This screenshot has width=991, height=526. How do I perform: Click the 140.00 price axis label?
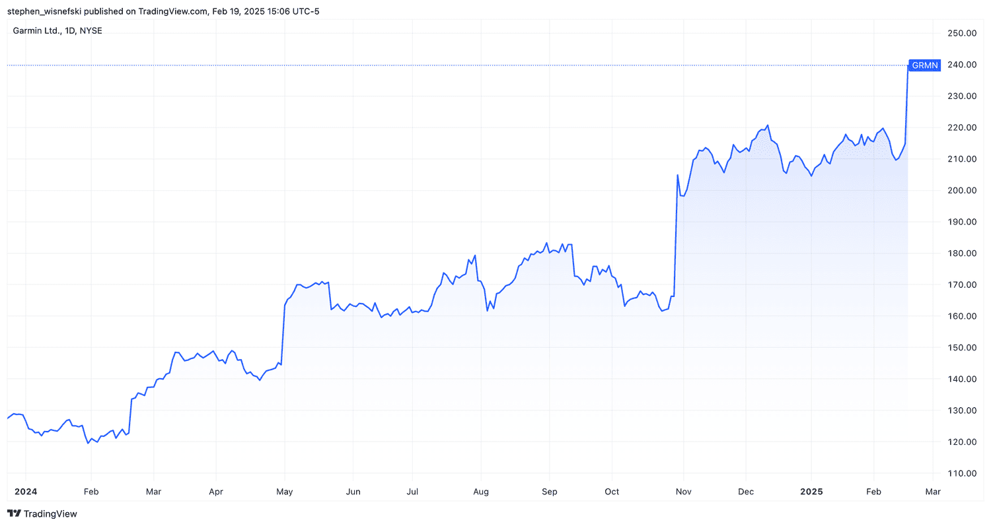tap(963, 379)
